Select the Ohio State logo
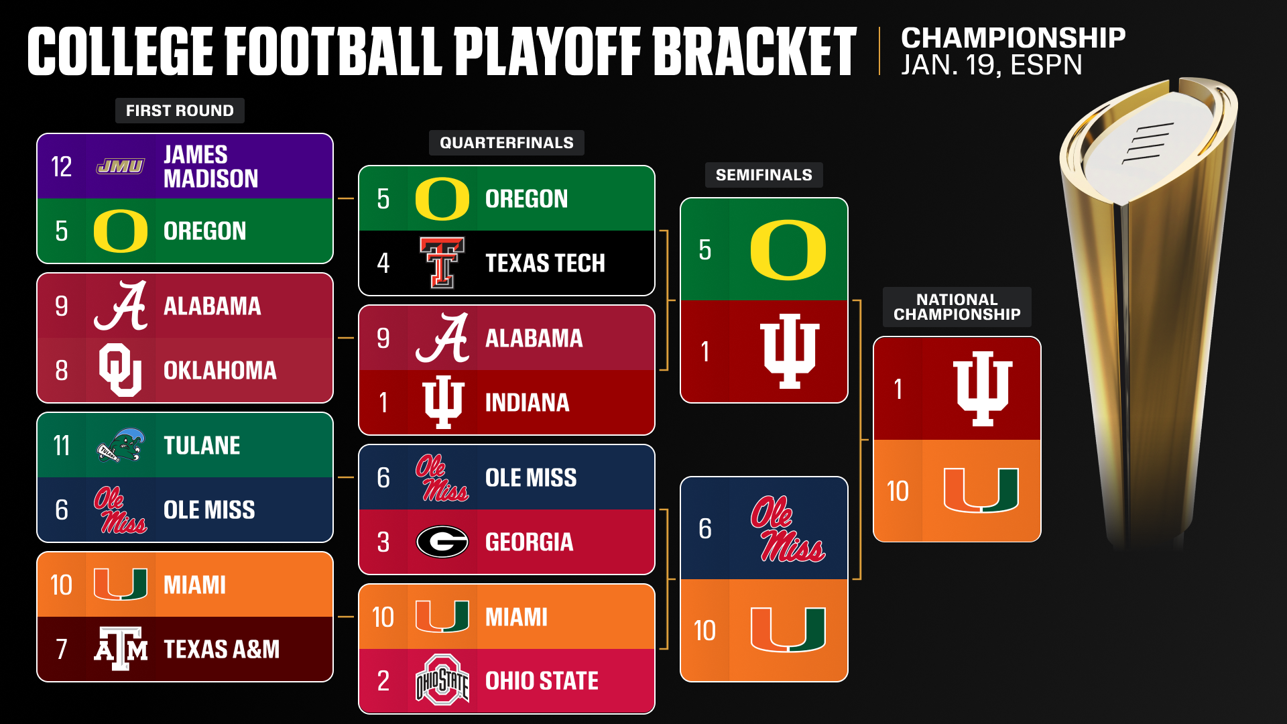 pyautogui.click(x=442, y=680)
